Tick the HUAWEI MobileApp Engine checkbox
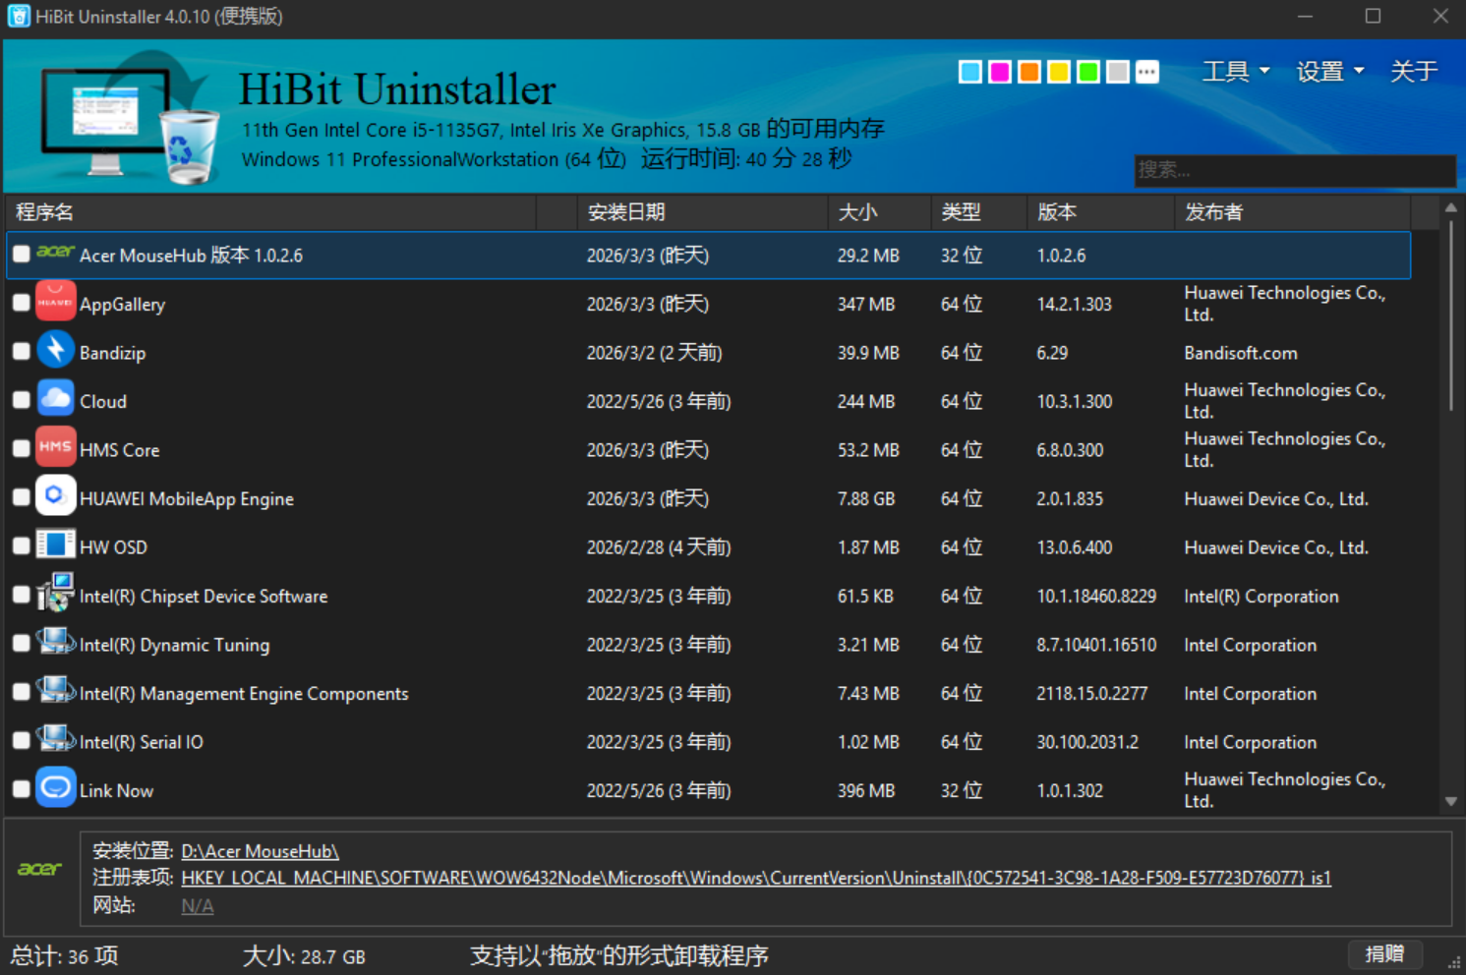This screenshot has height=975, width=1466. pos(21,497)
